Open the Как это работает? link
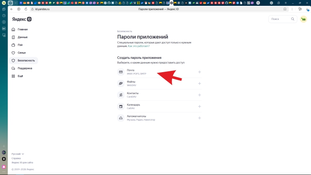 pyautogui.click(x=138, y=46)
